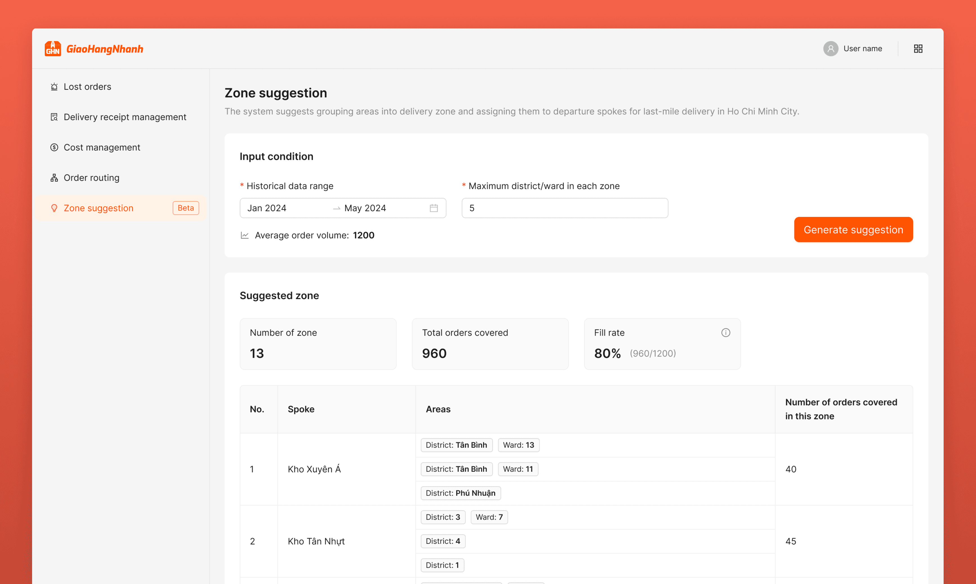Screen dimensions: 976x584
Task: Click the District: Phú Nhuận tag
Action: click(x=460, y=493)
